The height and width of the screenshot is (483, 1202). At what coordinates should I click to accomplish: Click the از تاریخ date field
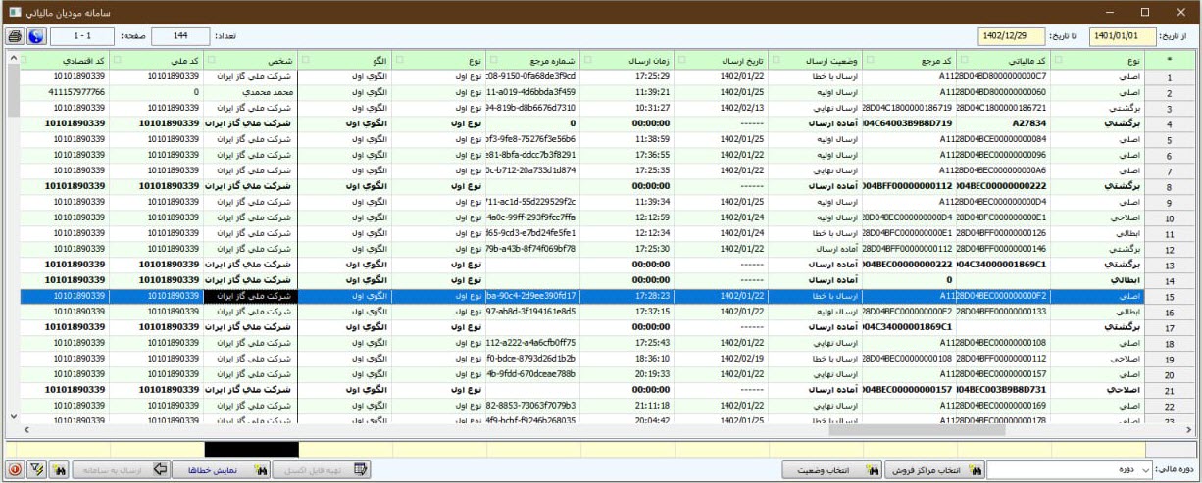click(1123, 36)
